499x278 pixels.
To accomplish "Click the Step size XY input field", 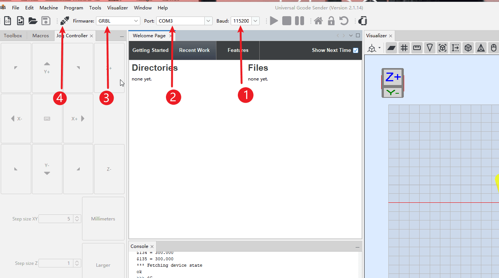I will tap(55, 219).
